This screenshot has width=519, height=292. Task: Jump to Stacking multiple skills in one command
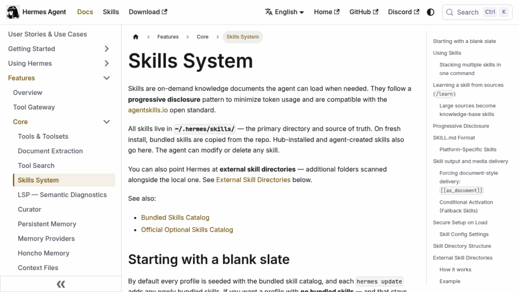[x=470, y=69]
